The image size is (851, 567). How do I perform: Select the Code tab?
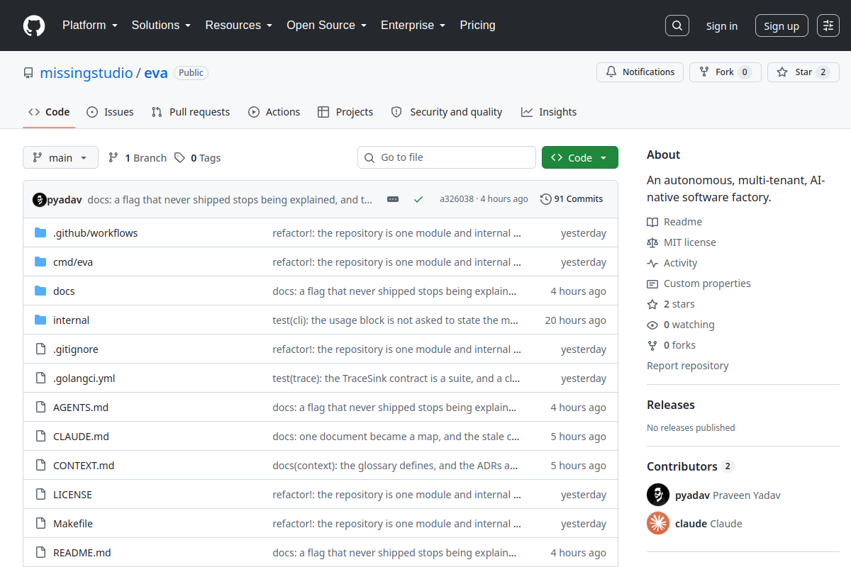[49, 112]
